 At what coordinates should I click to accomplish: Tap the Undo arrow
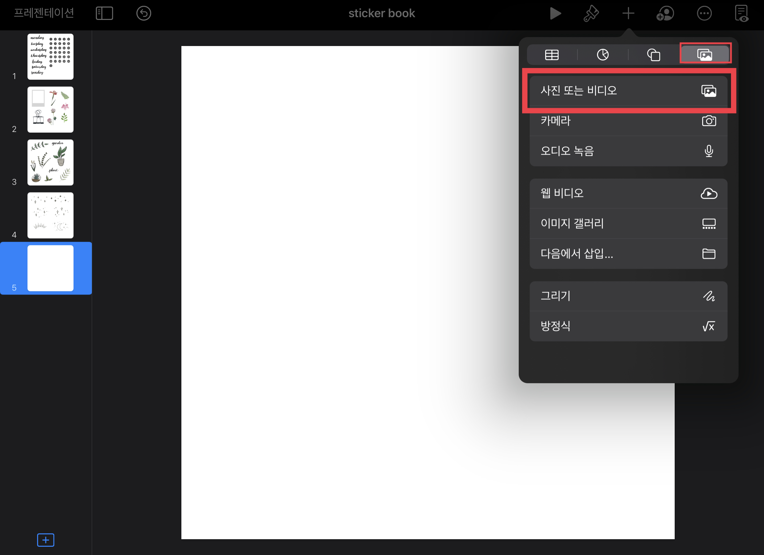click(144, 14)
